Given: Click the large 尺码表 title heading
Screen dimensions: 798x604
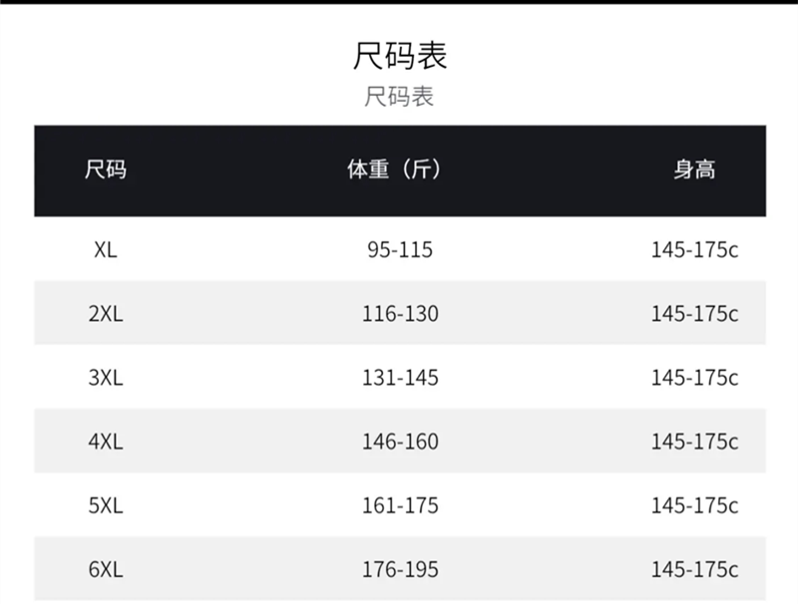Looking at the screenshot, I should tap(399, 55).
